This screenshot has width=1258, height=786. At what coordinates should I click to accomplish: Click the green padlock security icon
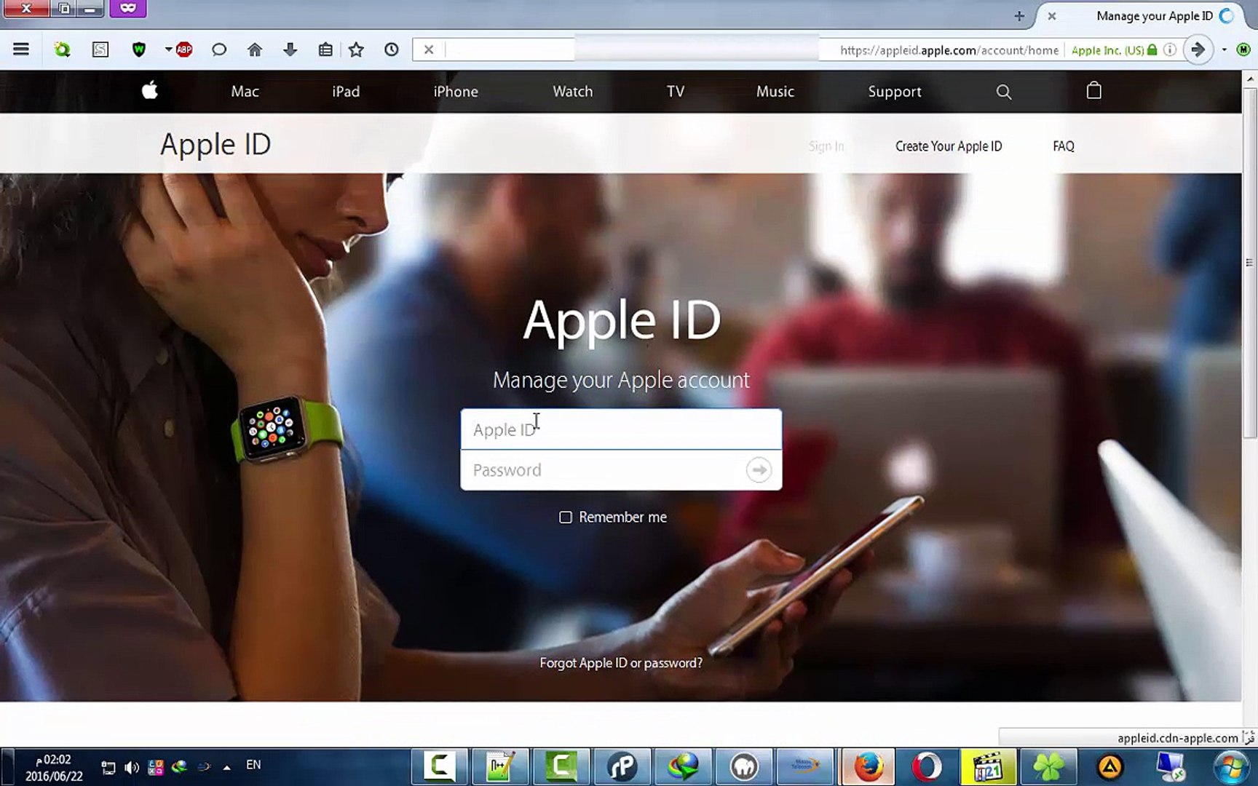[1152, 50]
